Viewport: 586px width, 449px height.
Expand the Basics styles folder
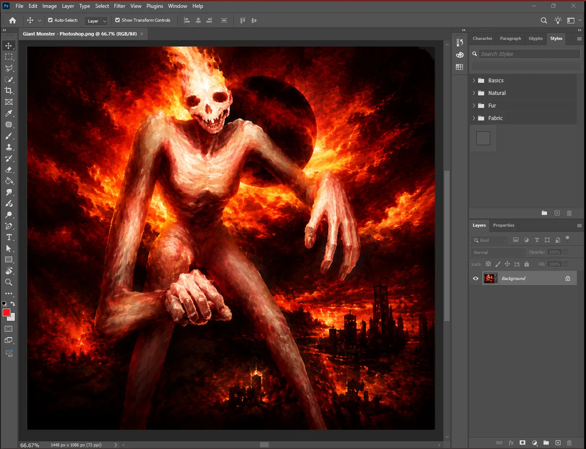click(474, 80)
